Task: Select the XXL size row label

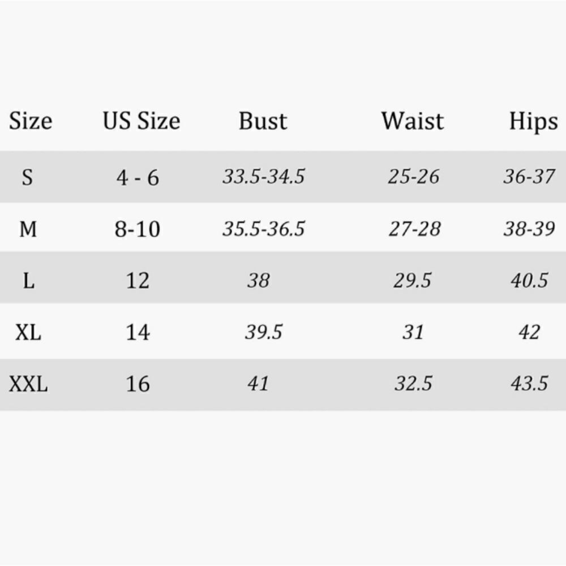Action: (x=28, y=384)
